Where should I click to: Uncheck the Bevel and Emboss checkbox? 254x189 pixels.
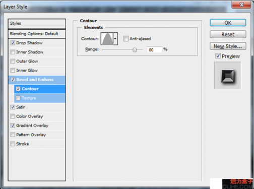[x=13, y=80]
